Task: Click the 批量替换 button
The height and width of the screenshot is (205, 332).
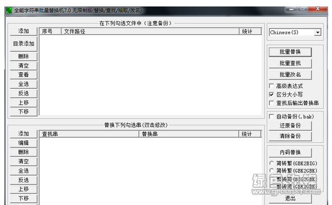Action: (290, 52)
